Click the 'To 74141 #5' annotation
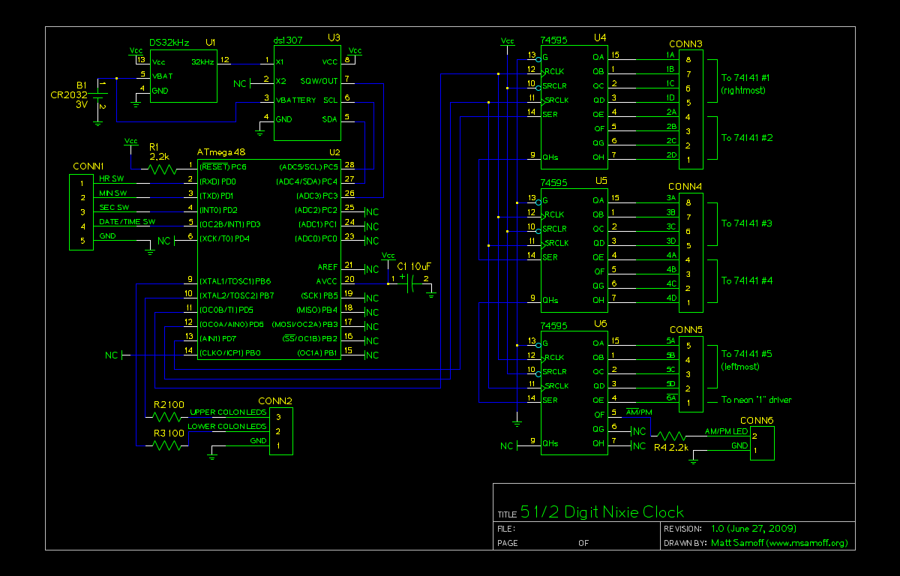The image size is (900, 576). pyautogui.click(x=747, y=354)
